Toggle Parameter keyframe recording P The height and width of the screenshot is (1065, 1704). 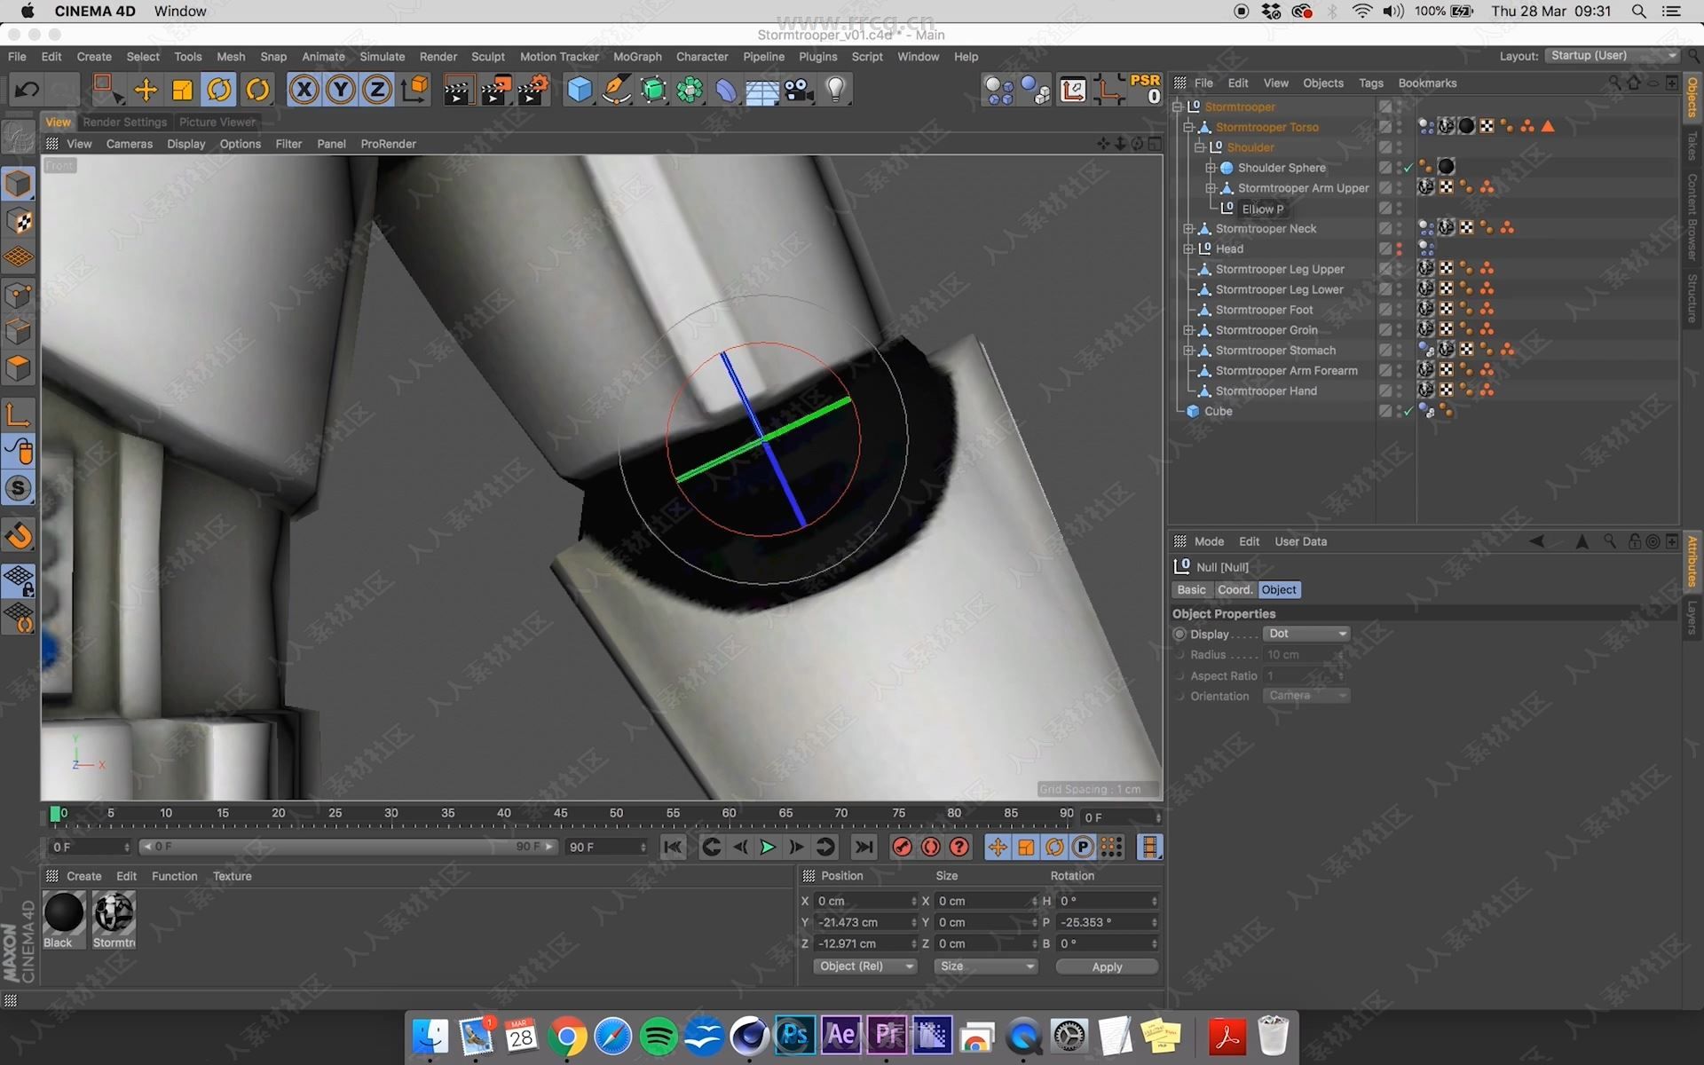(x=1083, y=848)
